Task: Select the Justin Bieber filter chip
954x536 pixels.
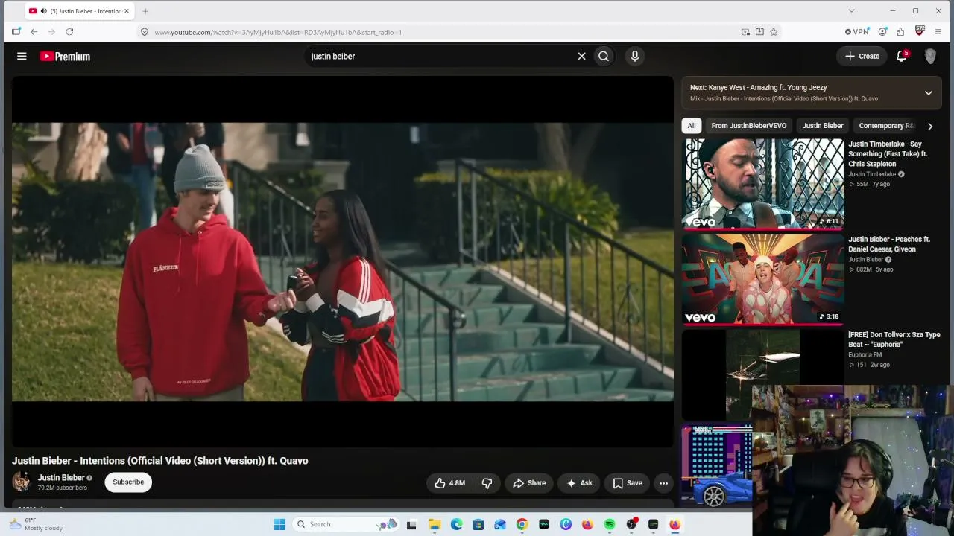Action: (823, 126)
